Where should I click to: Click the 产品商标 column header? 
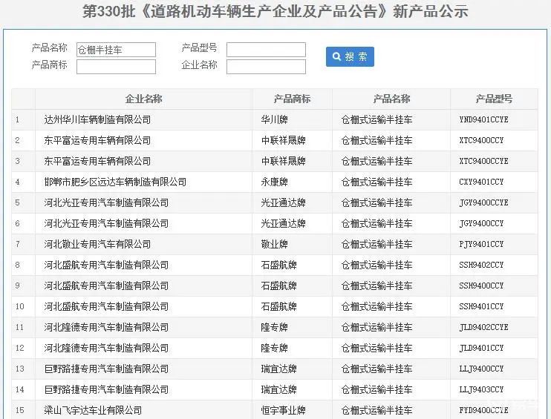tap(292, 99)
